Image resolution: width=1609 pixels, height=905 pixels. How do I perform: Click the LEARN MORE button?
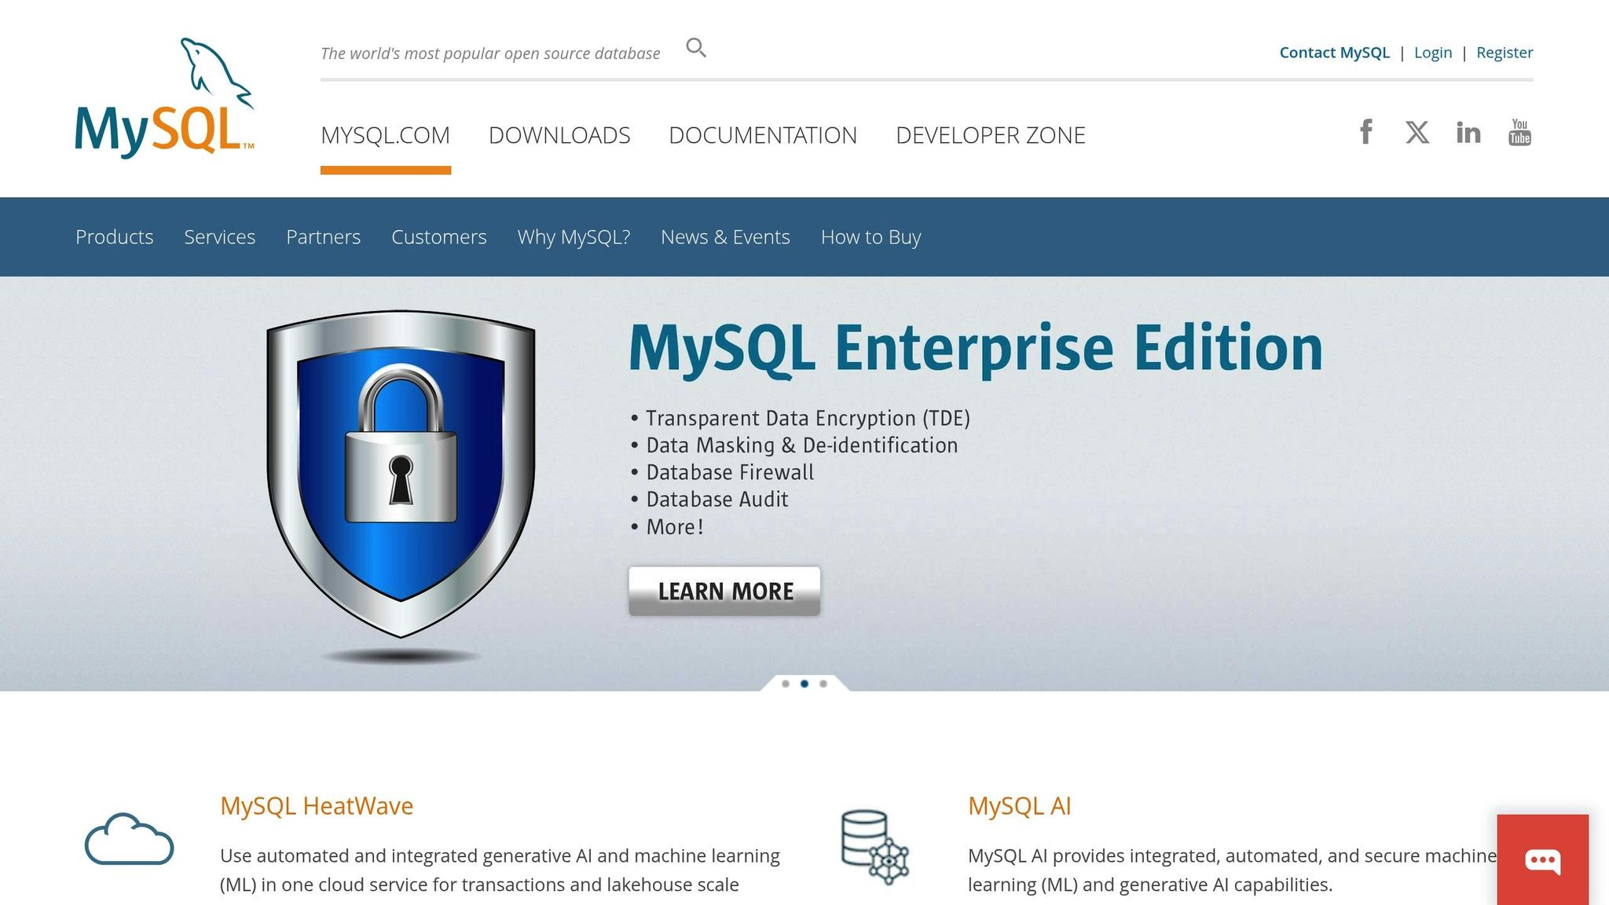point(724,590)
